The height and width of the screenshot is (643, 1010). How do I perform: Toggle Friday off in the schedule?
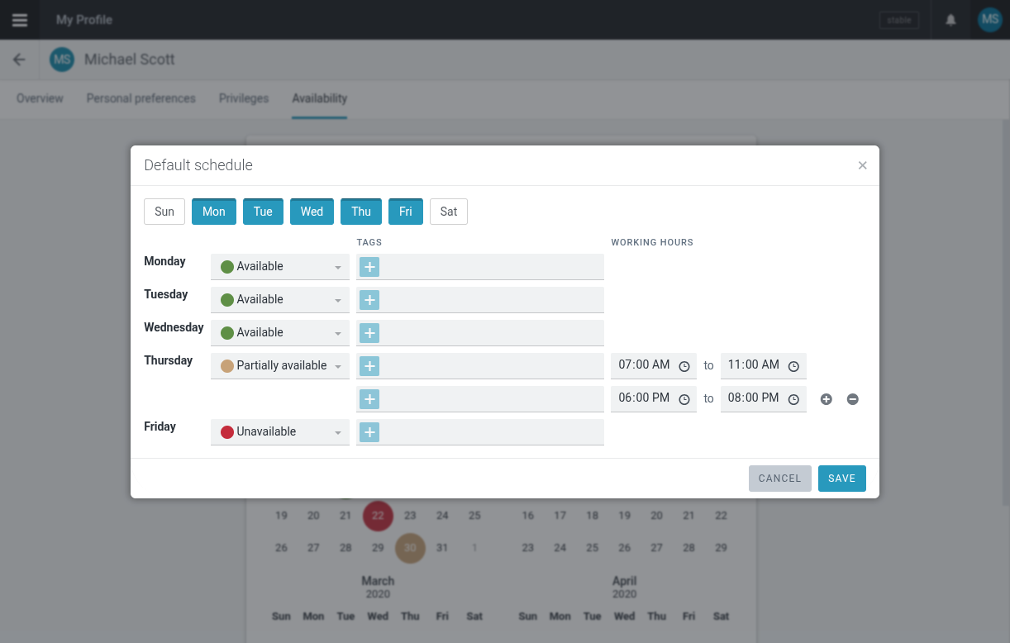coord(406,212)
